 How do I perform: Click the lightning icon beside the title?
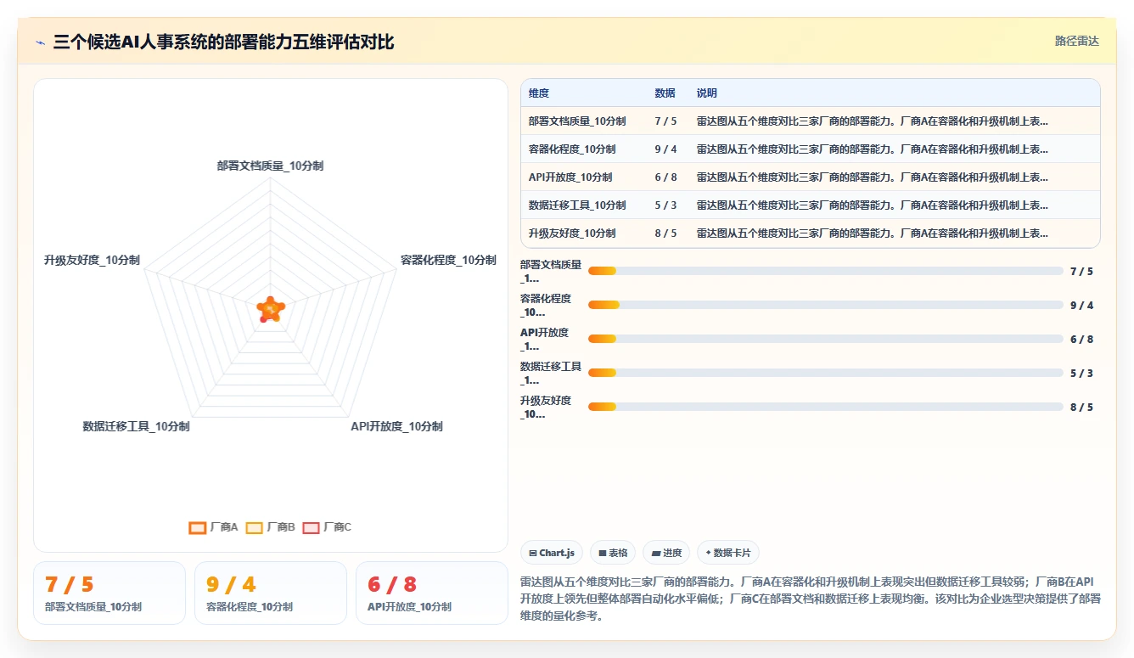coord(40,42)
